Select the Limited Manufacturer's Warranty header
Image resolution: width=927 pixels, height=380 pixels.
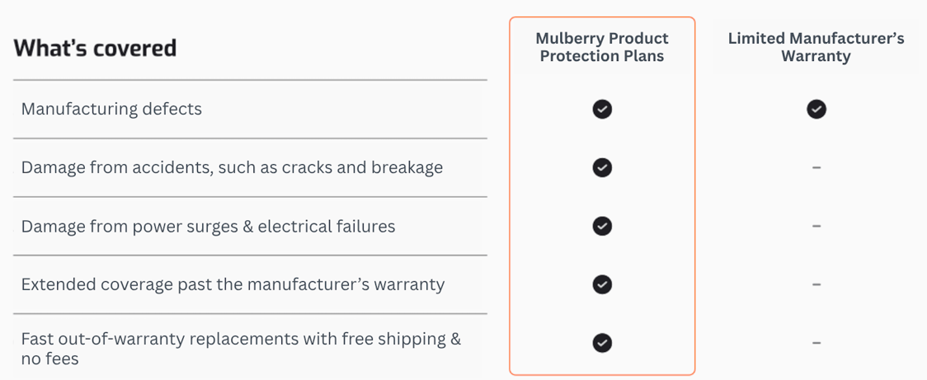[x=816, y=47]
